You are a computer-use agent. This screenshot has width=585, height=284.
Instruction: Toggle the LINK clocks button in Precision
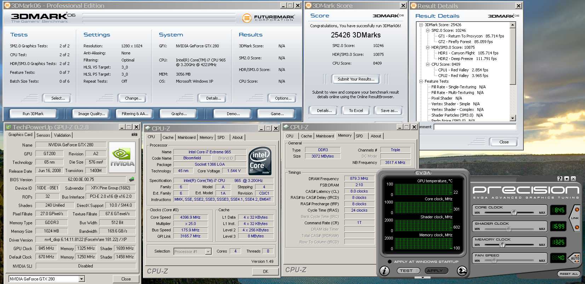coord(575,218)
